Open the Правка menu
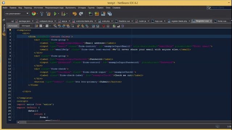The width and height of the screenshot is (232, 130). point(13,8)
